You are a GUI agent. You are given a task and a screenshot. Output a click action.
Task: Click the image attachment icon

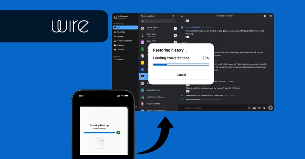[254, 108]
